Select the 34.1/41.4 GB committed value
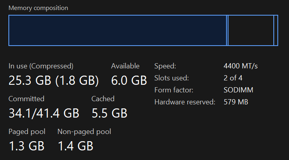This screenshot has height=160, width=289. click(44, 113)
